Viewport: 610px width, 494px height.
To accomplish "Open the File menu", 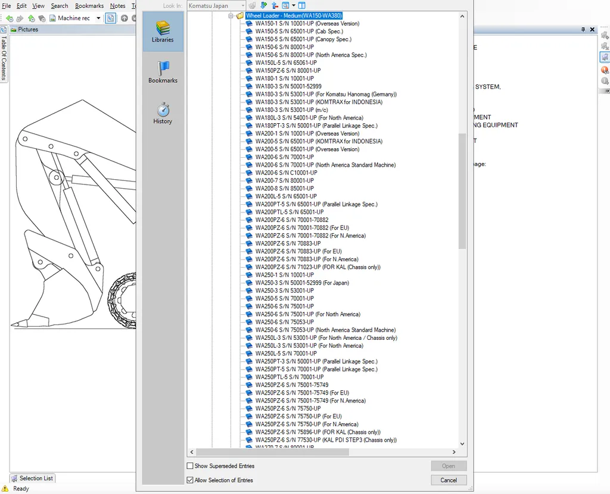I will point(6,6).
